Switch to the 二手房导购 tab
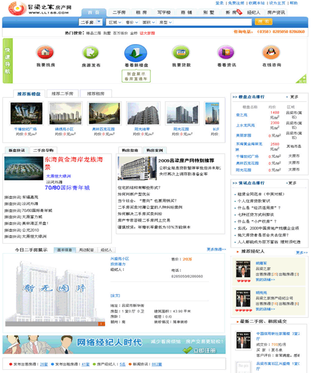Image resolution: width=311 pixels, height=373 pixels. [x=44, y=150]
